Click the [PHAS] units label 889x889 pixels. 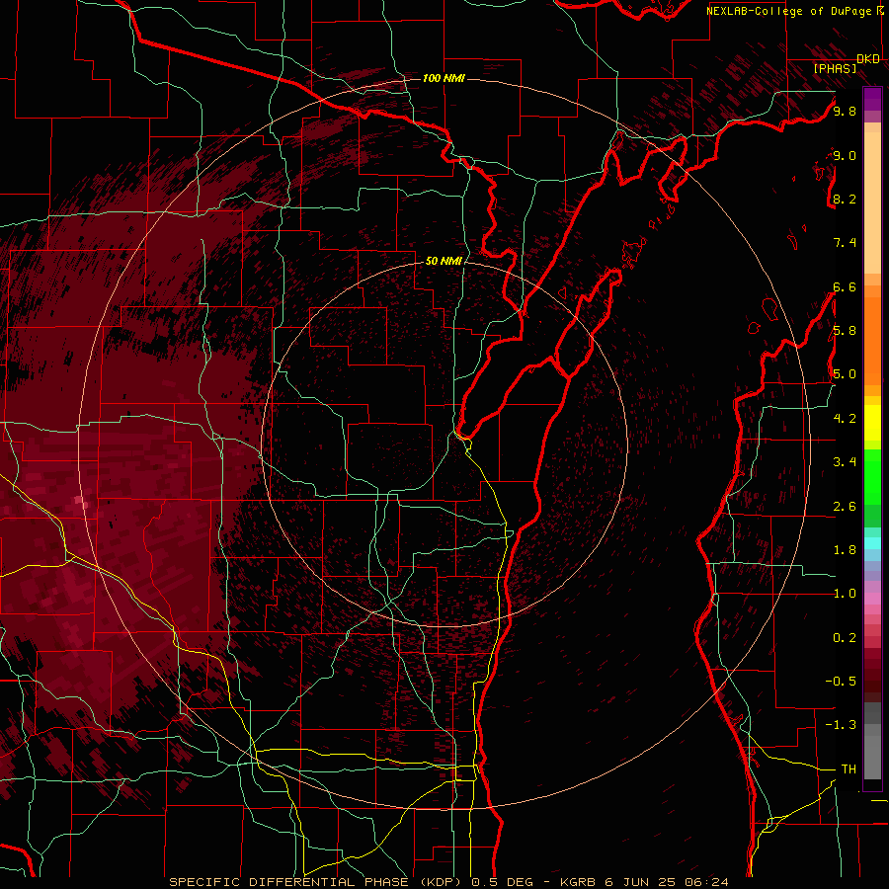pyautogui.click(x=835, y=68)
